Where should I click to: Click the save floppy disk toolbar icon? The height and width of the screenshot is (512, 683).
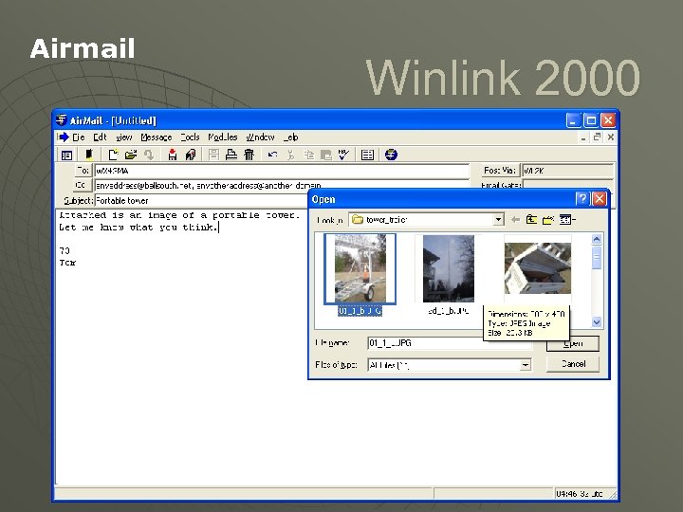pyautogui.click(x=213, y=155)
